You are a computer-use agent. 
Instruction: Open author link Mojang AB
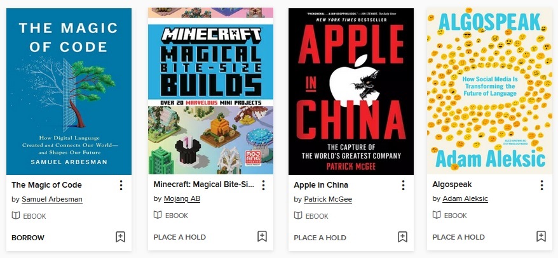click(182, 199)
